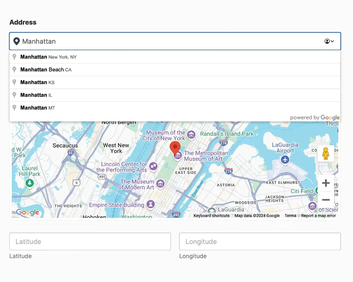Image resolution: width=353 pixels, height=282 pixels.
Task: Select the Manhattan KS suggestion entry
Action: click(x=37, y=82)
